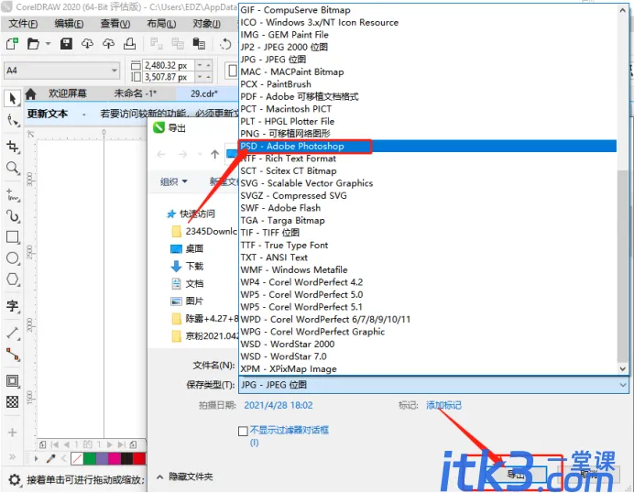The image size is (634, 493).
Task: Pick the magenta palette swatch
Action: [x=115, y=458]
